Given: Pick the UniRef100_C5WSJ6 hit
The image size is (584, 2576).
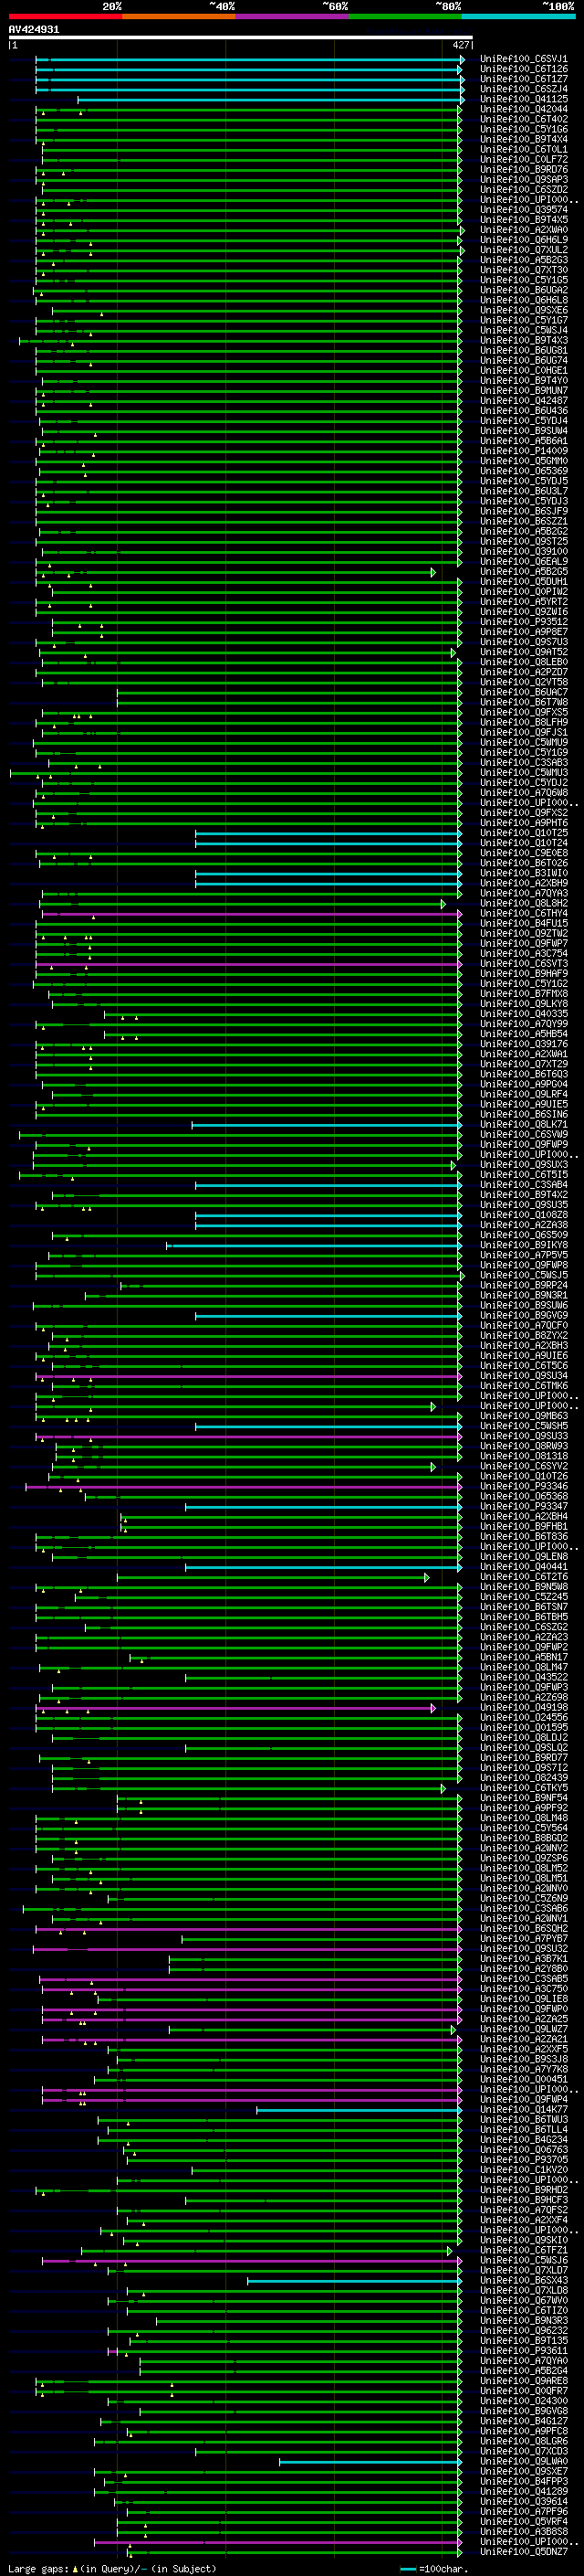Looking at the screenshot, I should 523,2261.
